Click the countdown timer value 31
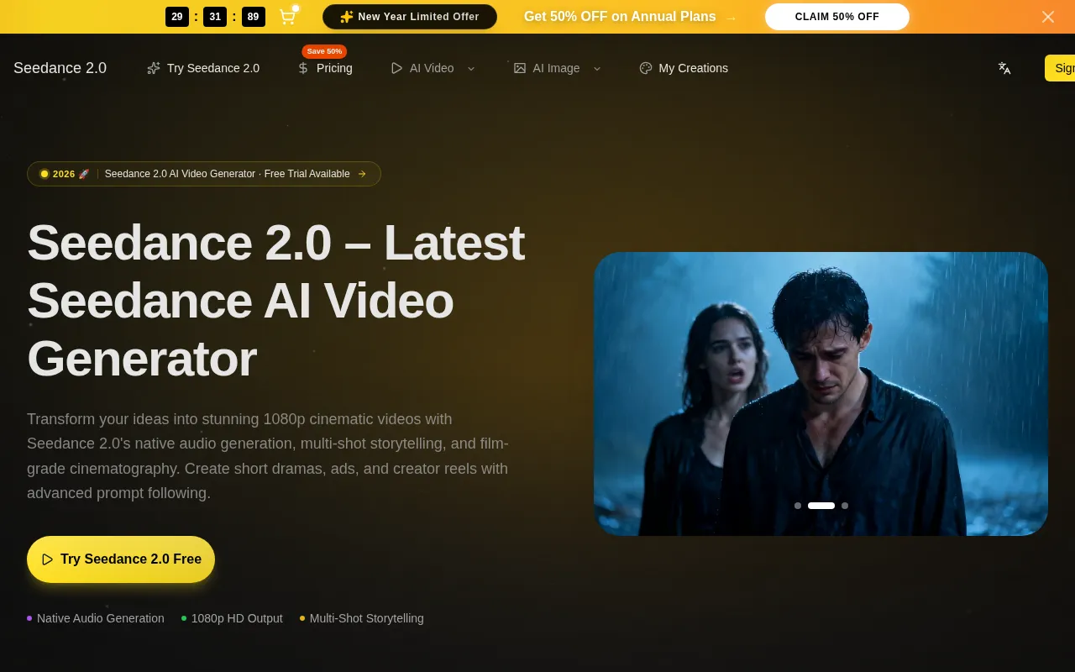Screen dimensions: 1075x672 (215, 17)
